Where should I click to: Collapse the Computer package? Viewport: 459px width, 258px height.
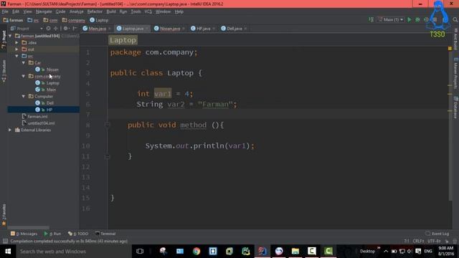pyautogui.click(x=24, y=96)
